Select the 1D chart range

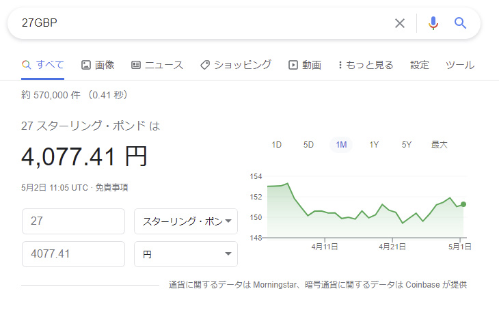pyautogui.click(x=277, y=144)
